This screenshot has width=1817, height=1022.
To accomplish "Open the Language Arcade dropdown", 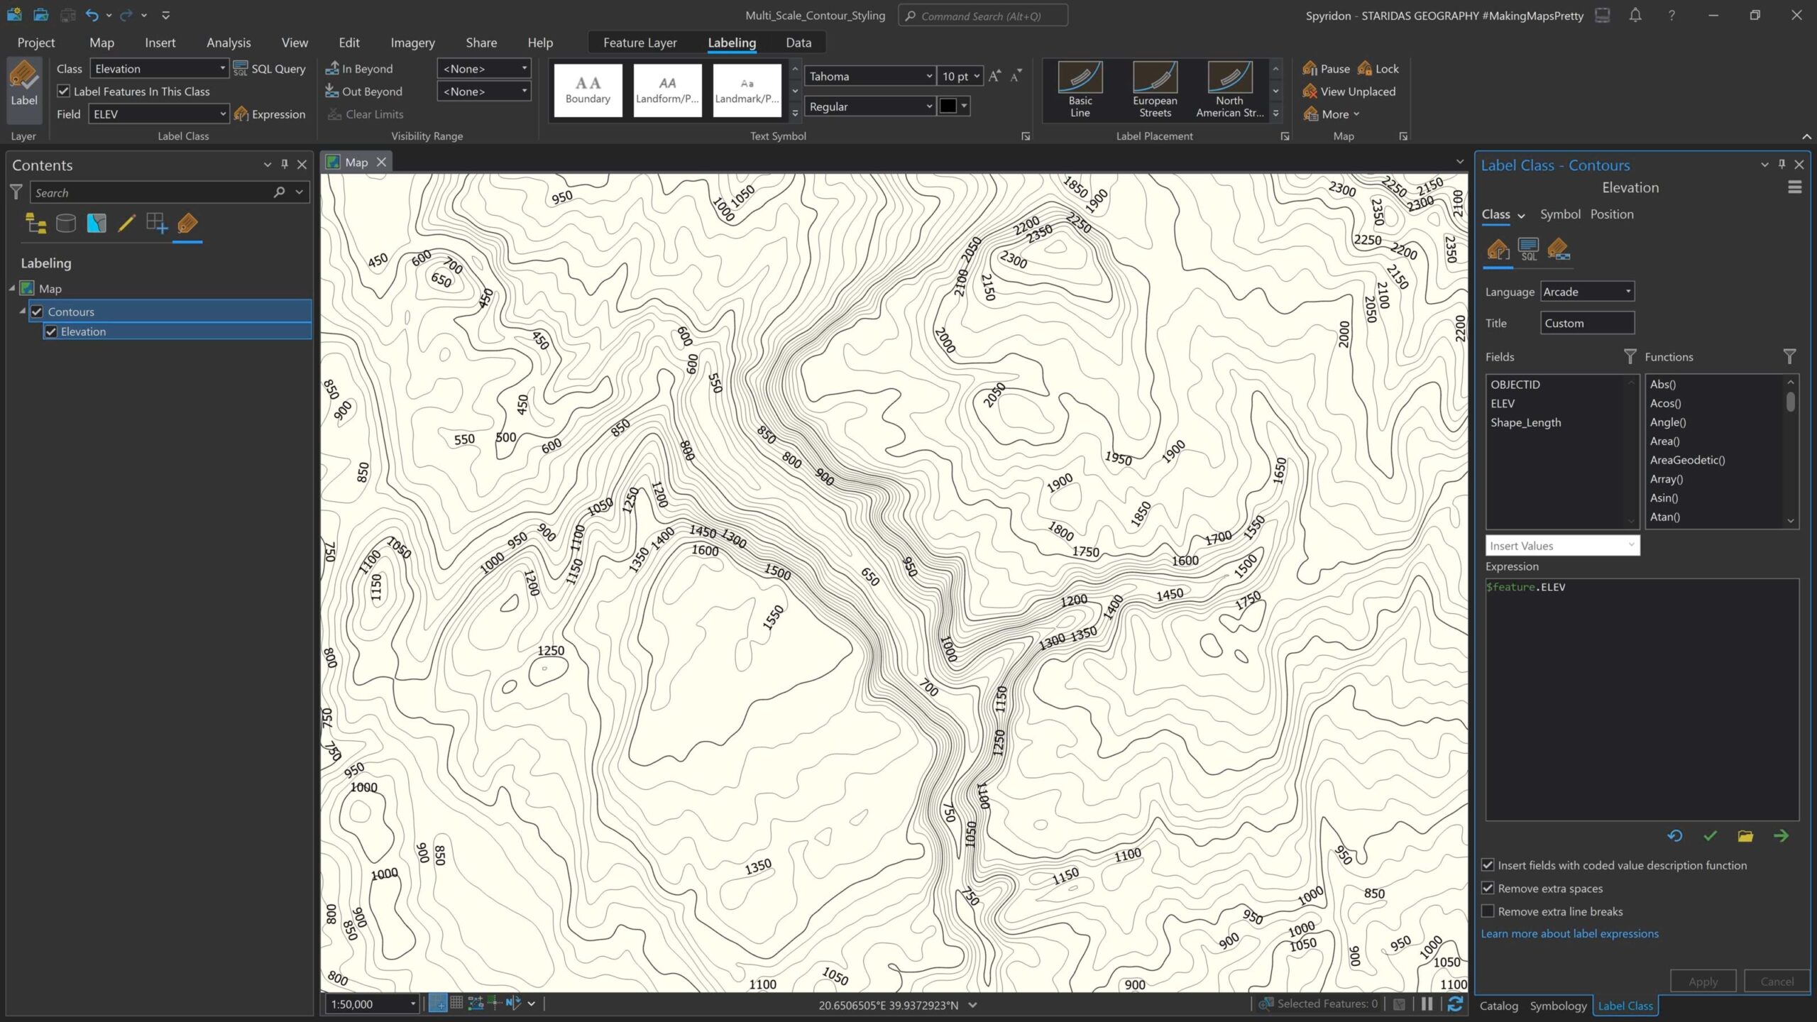I will (x=1587, y=292).
